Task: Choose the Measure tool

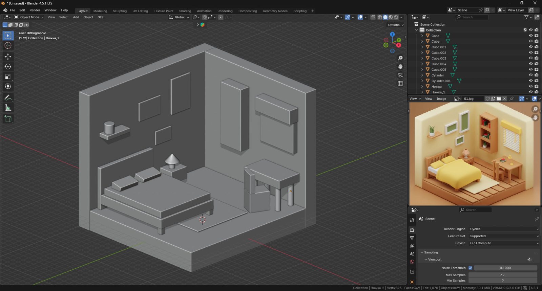Action: pos(8,108)
